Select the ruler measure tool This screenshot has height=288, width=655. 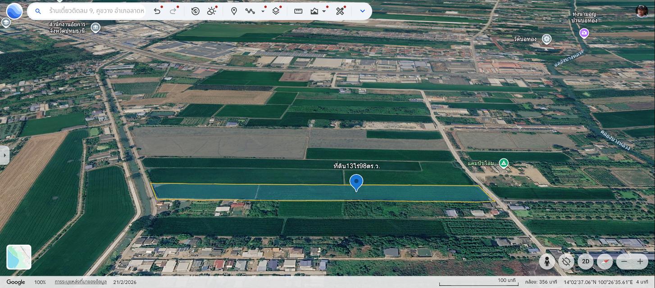[x=298, y=11]
